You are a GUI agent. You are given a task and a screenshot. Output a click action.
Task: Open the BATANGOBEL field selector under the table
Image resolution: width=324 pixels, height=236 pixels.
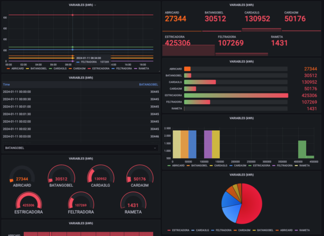point(80,147)
